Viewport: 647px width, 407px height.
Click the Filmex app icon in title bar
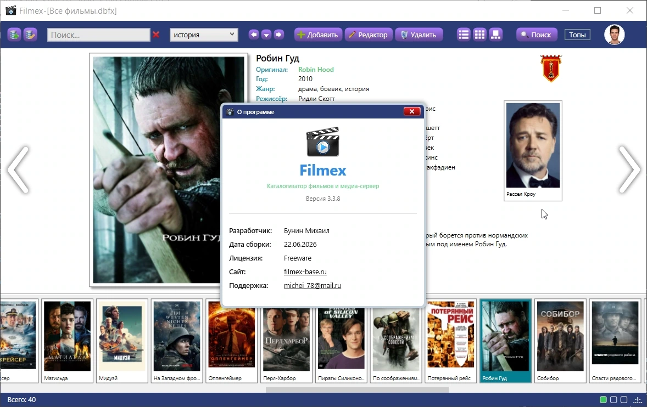click(11, 10)
